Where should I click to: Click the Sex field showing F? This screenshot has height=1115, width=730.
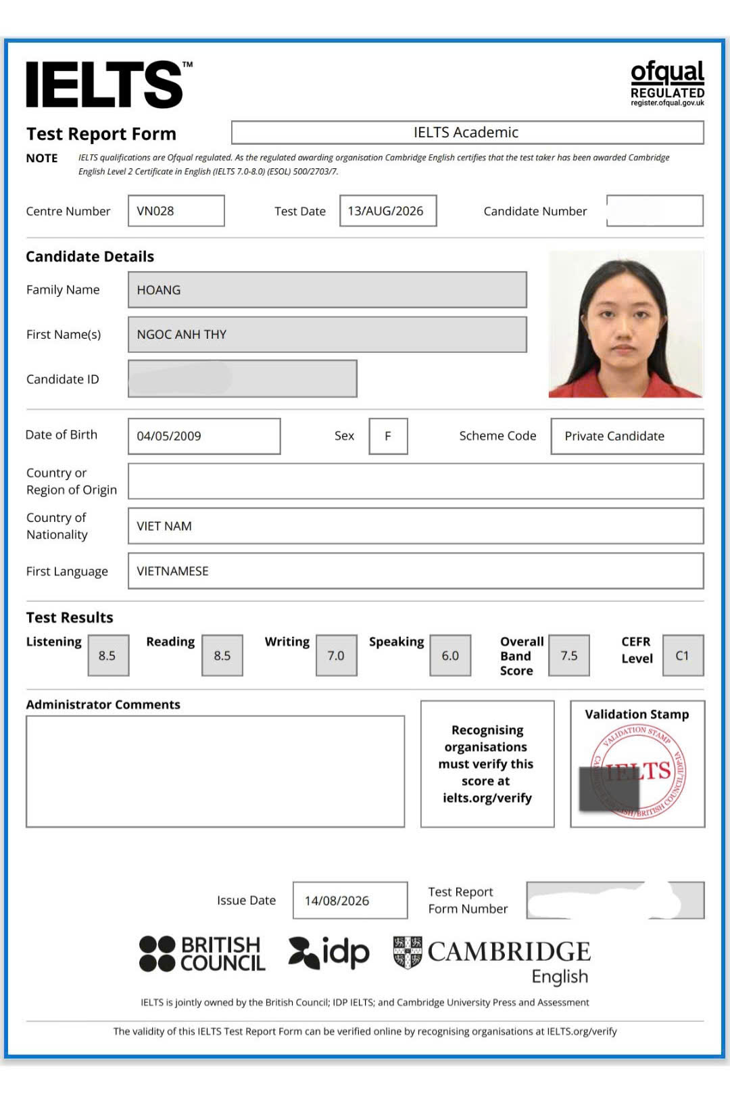[x=388, y=436]
